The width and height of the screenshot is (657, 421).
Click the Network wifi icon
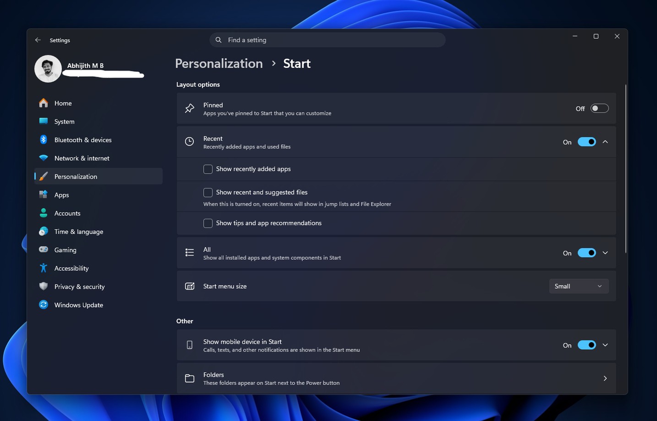click(43, 158)
